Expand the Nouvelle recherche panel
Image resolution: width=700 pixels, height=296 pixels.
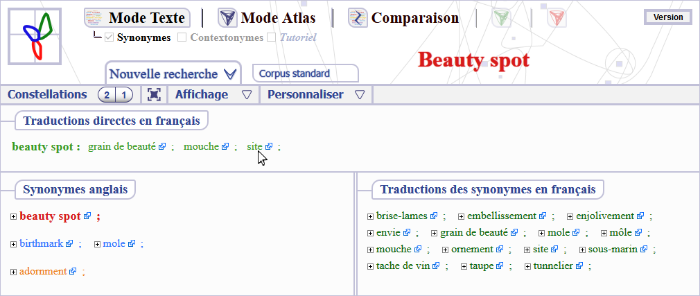173,73
